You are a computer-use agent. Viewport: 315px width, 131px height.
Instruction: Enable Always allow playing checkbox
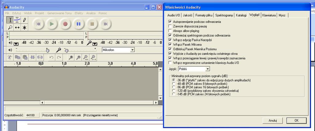tap(170, 31)
